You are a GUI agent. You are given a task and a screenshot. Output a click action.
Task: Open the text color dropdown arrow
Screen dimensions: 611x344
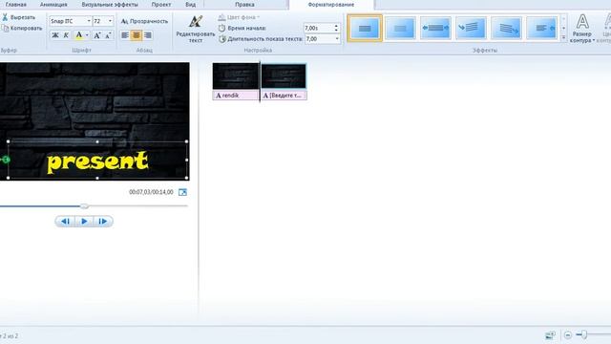pos(87,35)
